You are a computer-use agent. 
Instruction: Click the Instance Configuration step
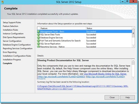(x=13, y=34)
